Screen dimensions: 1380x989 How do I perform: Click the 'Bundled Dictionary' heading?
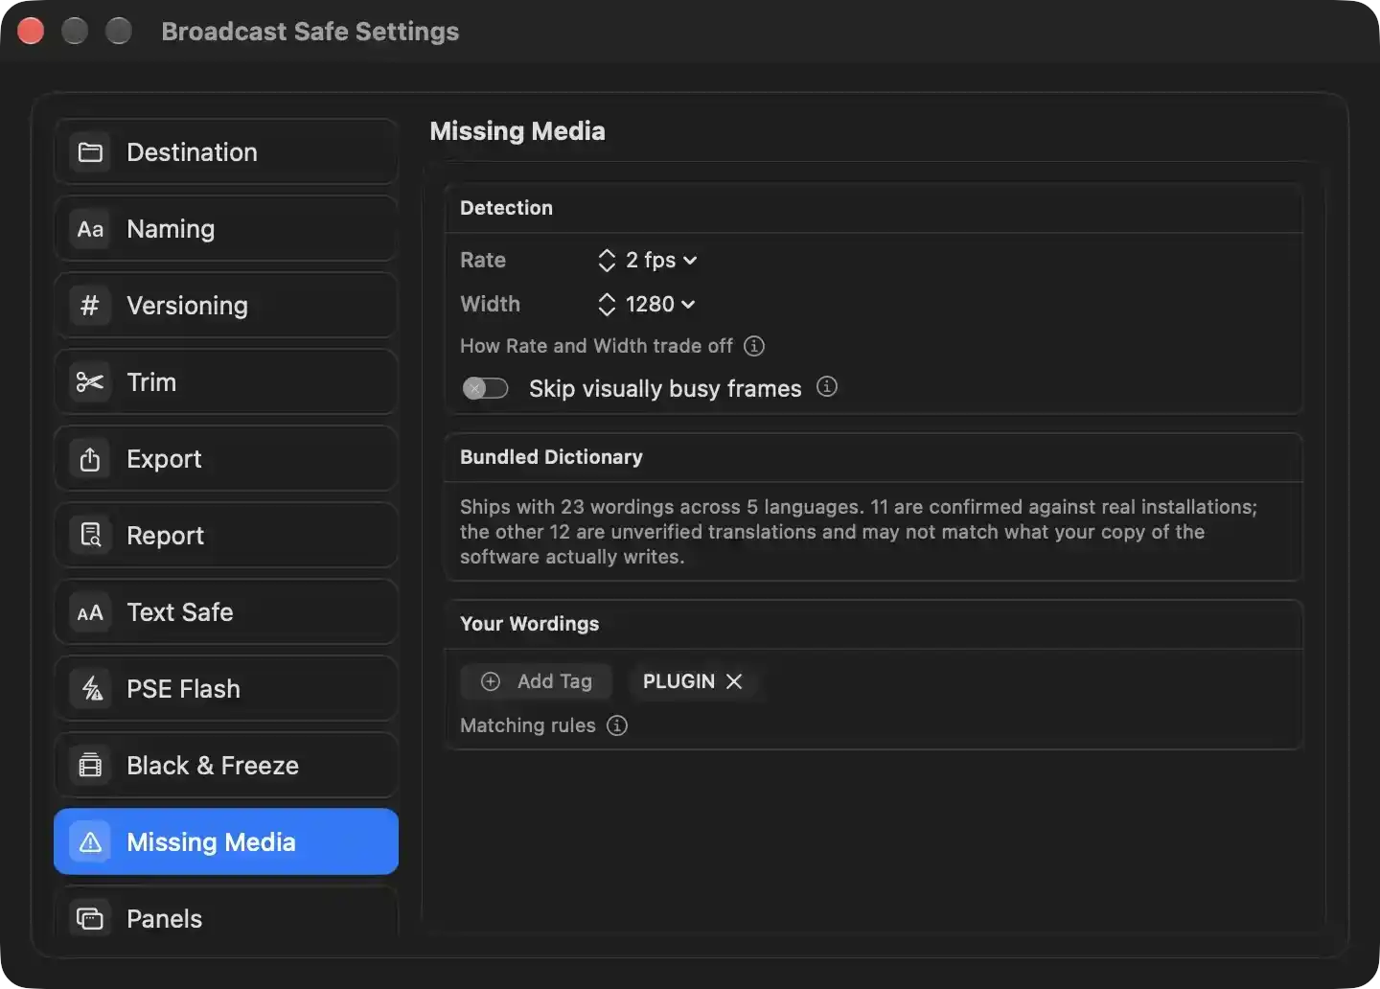point(551,457)
